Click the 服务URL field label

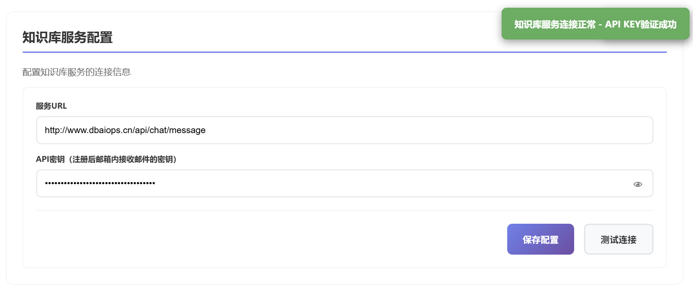tap(51, 106)
